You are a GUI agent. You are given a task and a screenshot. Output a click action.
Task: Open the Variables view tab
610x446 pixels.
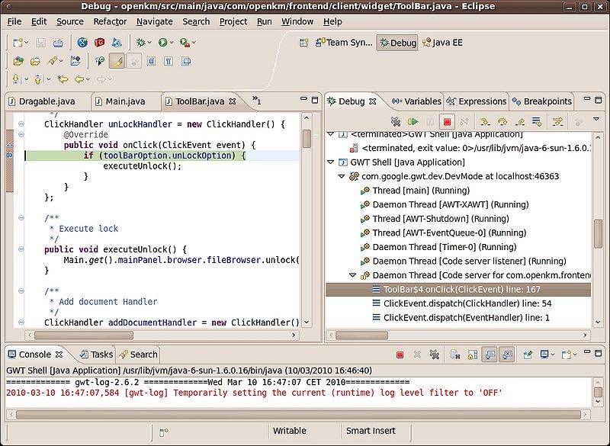tap(416, 101)
